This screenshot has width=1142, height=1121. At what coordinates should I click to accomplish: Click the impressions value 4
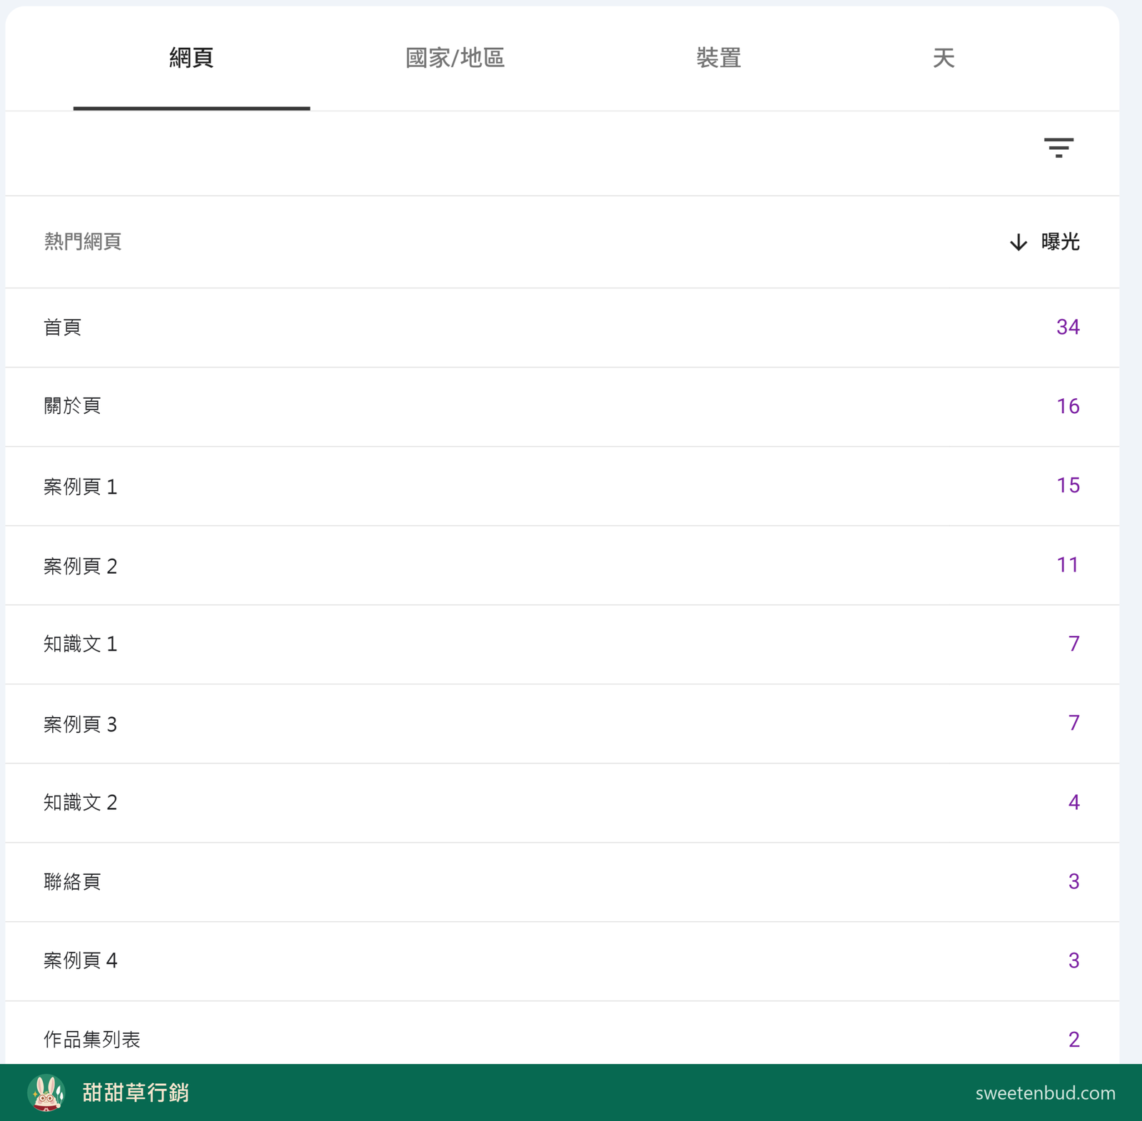point(1074,802)
